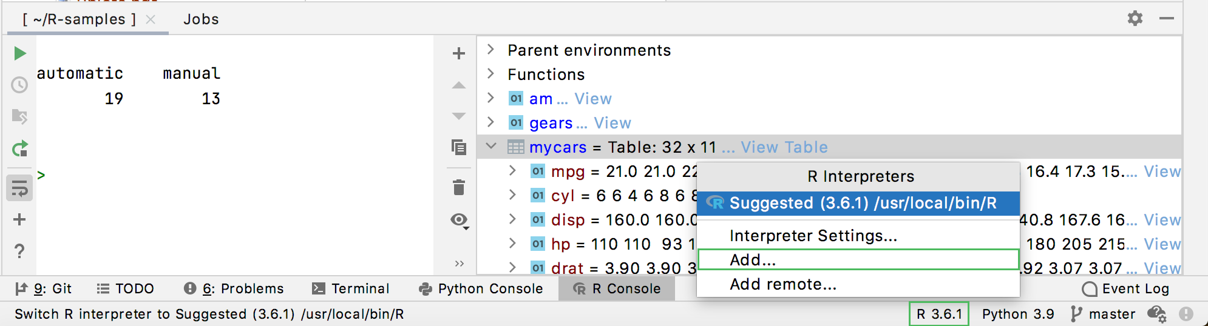Expand the Parent environments node
Image resolution: width=1208 pixels, height=326 pixels.
[491, 50]
